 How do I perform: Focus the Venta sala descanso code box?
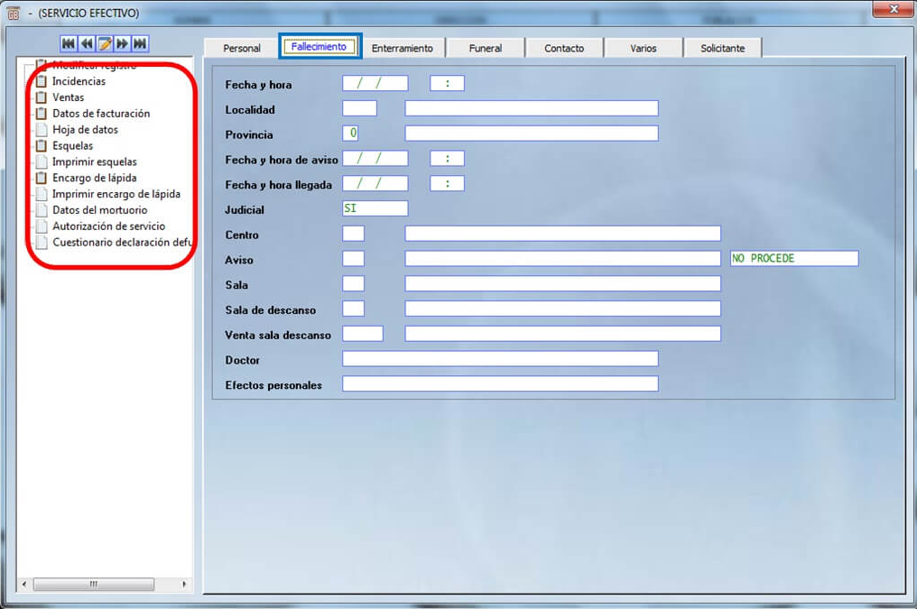363,334
